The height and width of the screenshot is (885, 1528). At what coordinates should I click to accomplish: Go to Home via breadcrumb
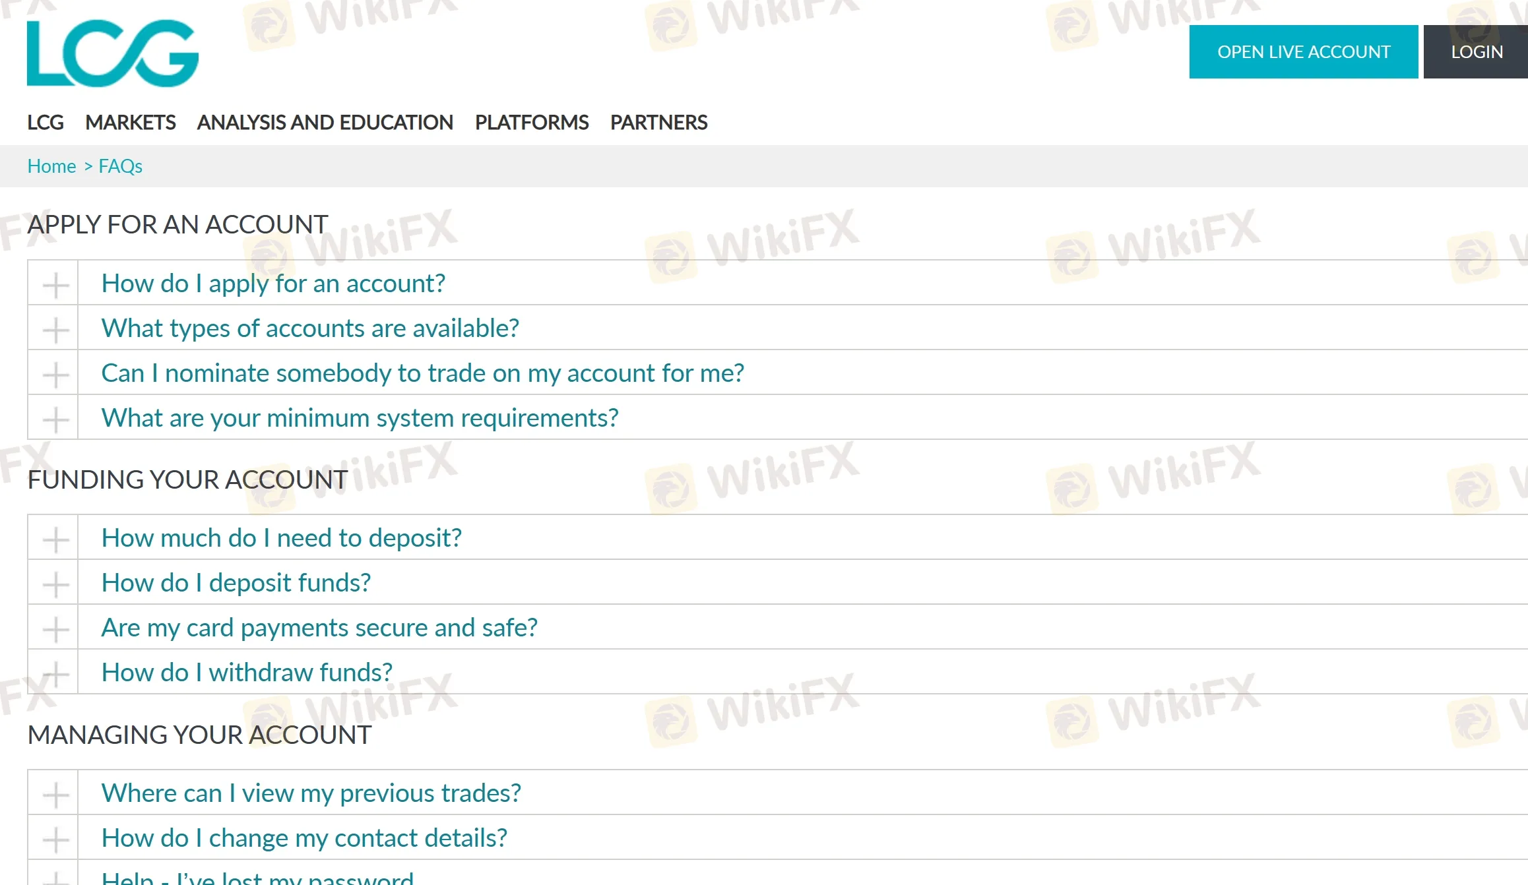tap(51, 166)
